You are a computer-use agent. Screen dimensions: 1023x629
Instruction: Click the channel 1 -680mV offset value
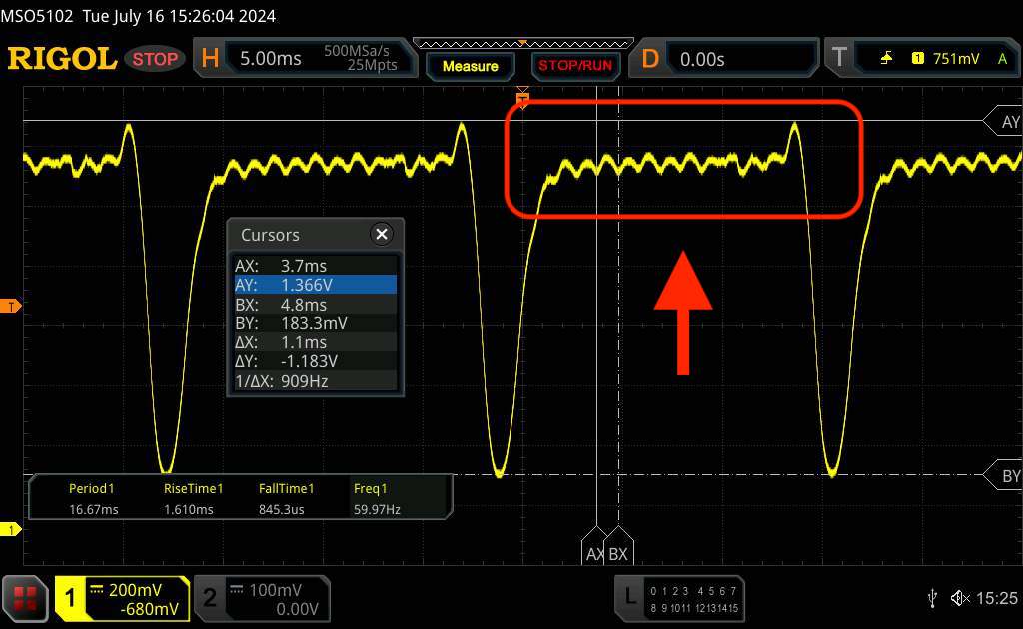click(x=149, y=609)
